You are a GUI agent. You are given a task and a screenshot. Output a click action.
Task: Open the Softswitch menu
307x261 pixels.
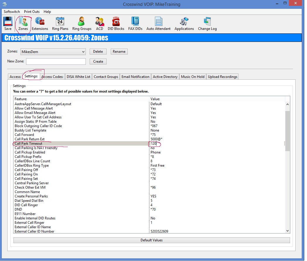[x=12, y=12]
